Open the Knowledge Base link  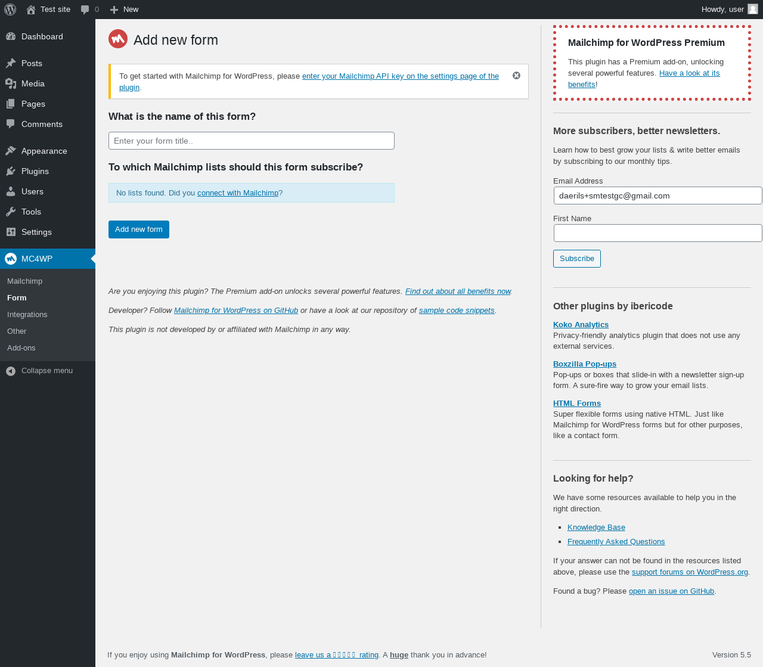596,528
